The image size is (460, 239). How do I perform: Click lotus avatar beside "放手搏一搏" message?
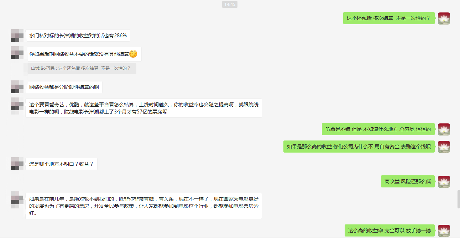point(444,230)
